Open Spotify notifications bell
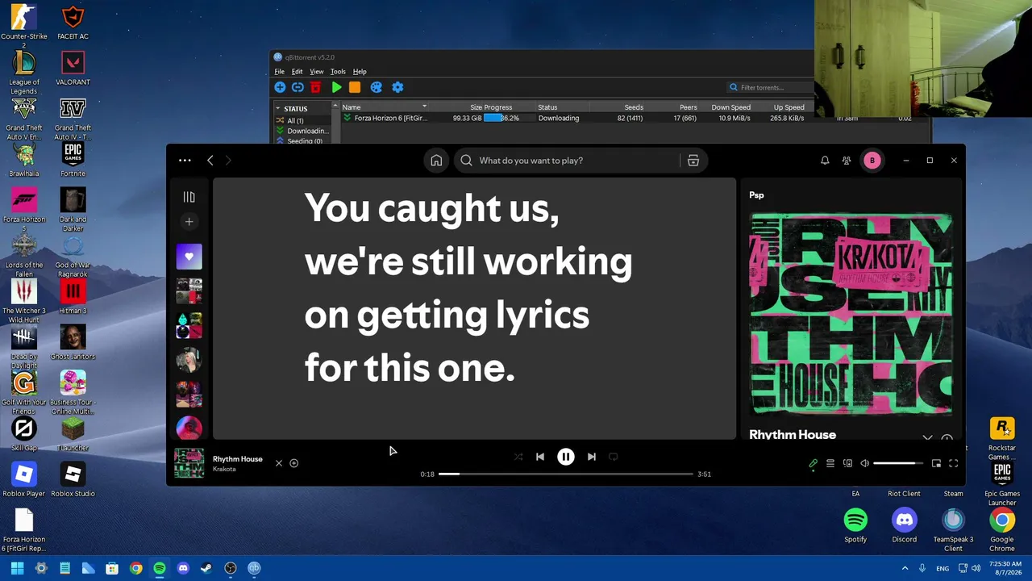 (825, 161)
